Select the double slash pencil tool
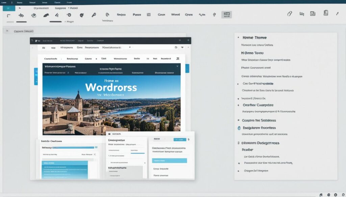This screenshot has width=346, height=197. (x=57, y=15)
